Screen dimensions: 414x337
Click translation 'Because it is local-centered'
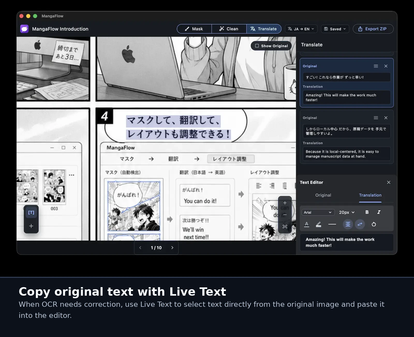347,154
